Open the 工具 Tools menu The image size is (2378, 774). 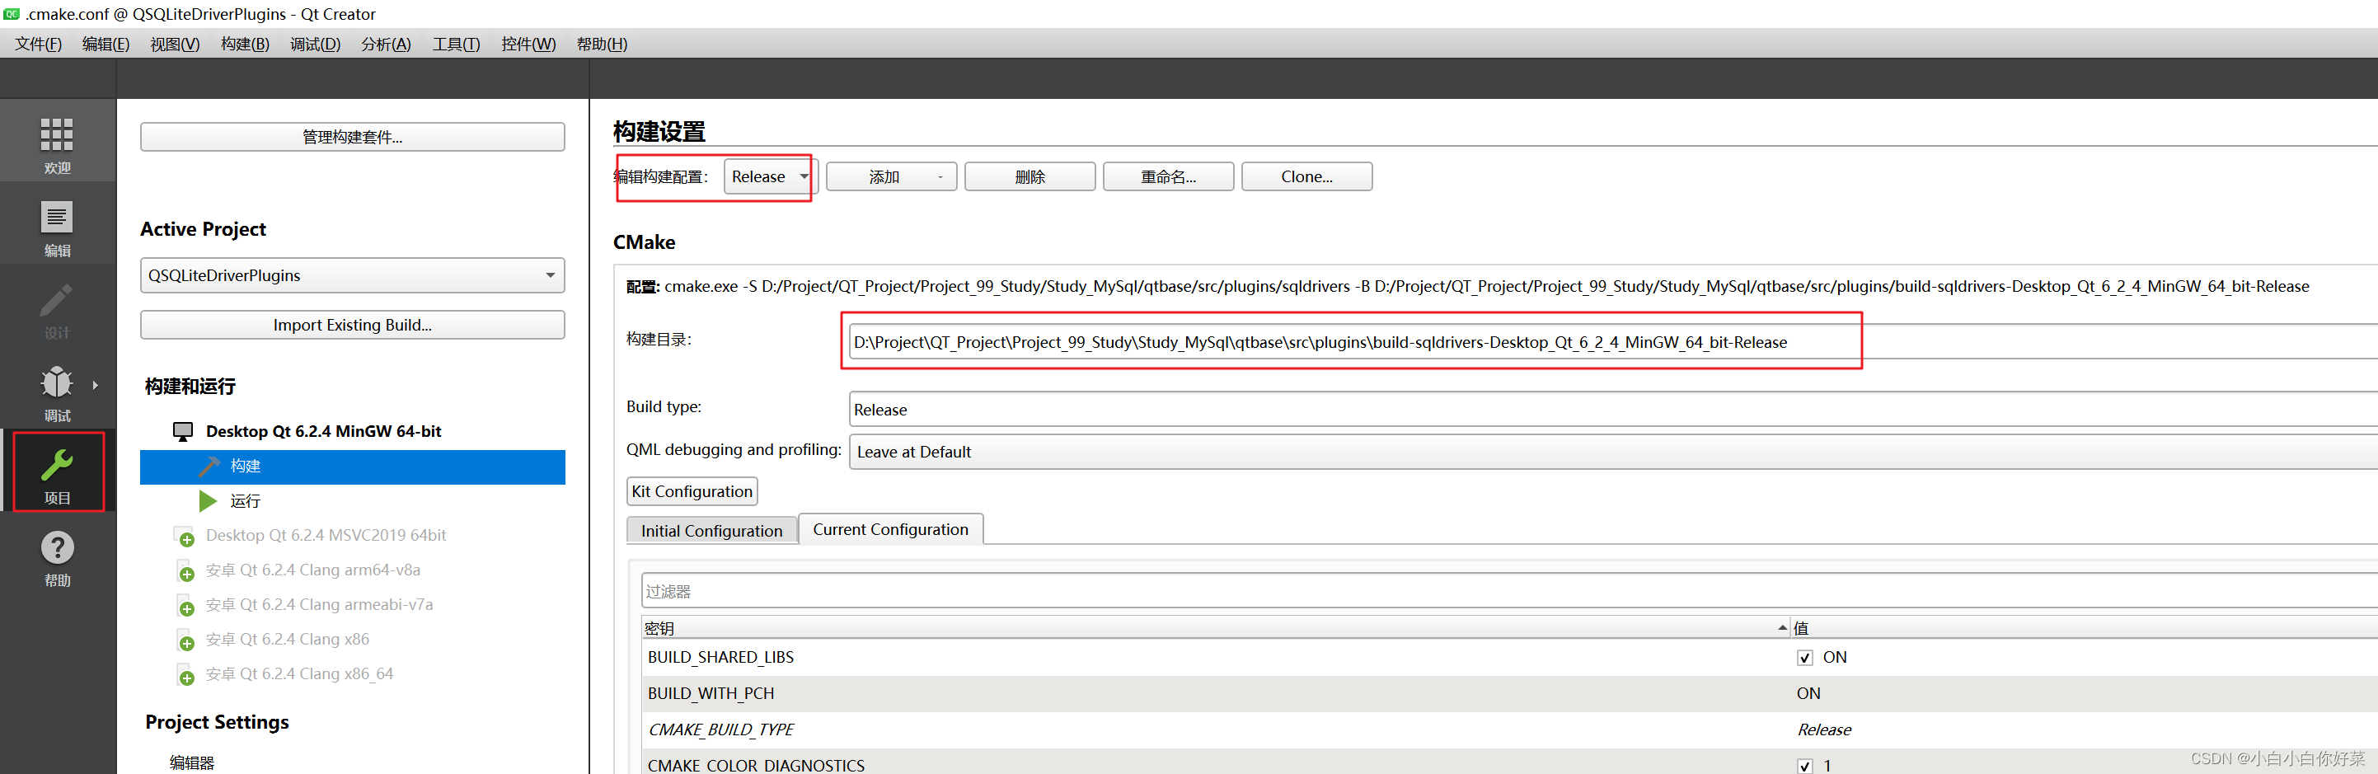[x=456, y=44]
